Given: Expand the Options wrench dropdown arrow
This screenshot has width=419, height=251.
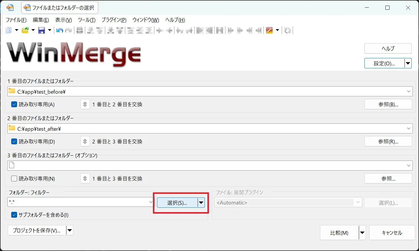Looking at the screenshot, I should click(277, 30).
